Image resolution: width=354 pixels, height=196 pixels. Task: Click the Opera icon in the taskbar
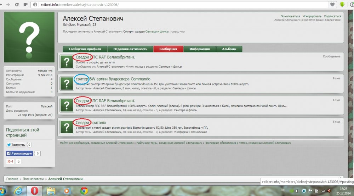click(34, 191)
